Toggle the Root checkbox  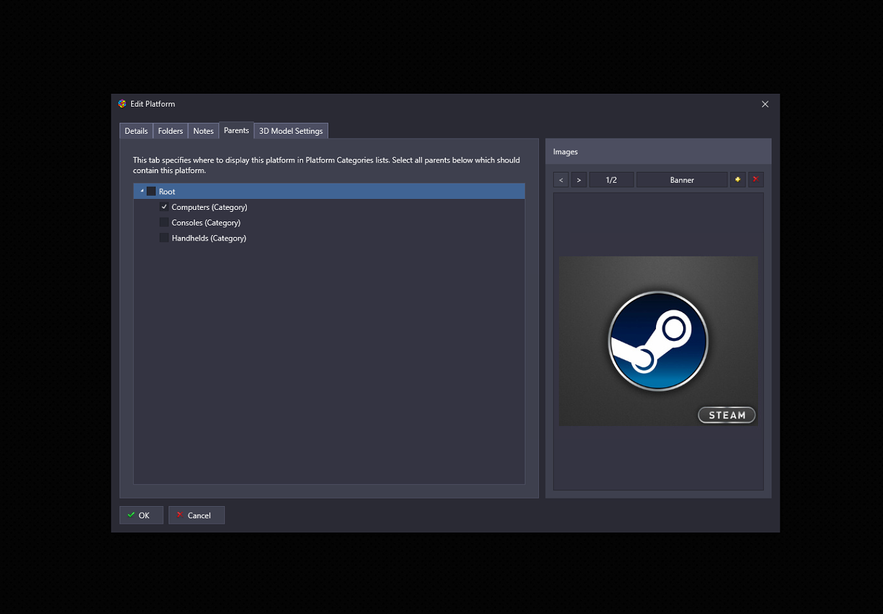[x=151, y=192]
